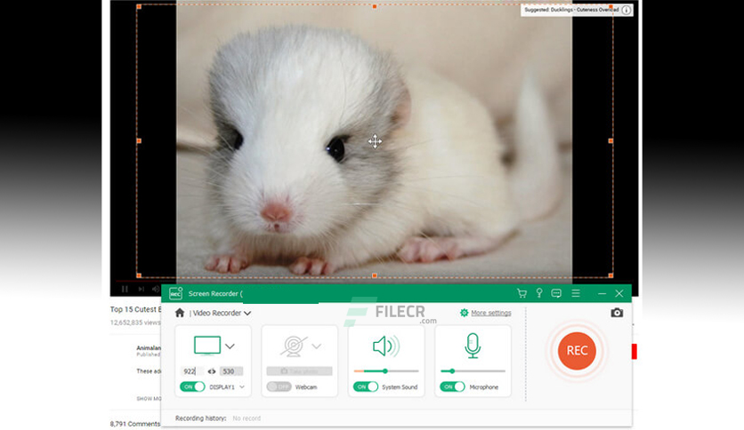Turn on the Webcam toggle
The width and height of the screenshot is (744, 430).
coord(279,386)
